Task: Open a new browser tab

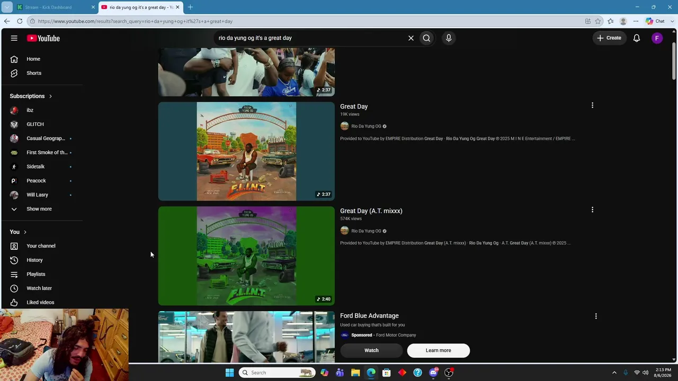Action: pos(190,7)
